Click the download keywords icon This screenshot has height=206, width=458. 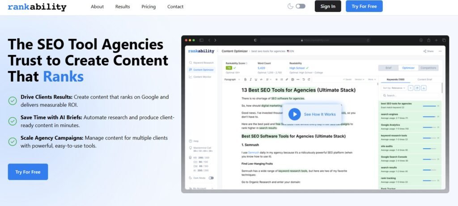click(424, 88)
